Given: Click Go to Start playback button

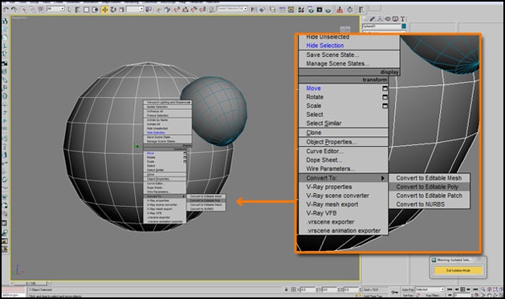Looking at the screenshot, I should [x=450, y=289].
